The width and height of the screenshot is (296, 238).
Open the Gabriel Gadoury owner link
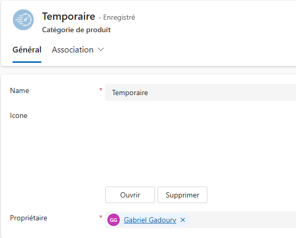tap(150, 220)
